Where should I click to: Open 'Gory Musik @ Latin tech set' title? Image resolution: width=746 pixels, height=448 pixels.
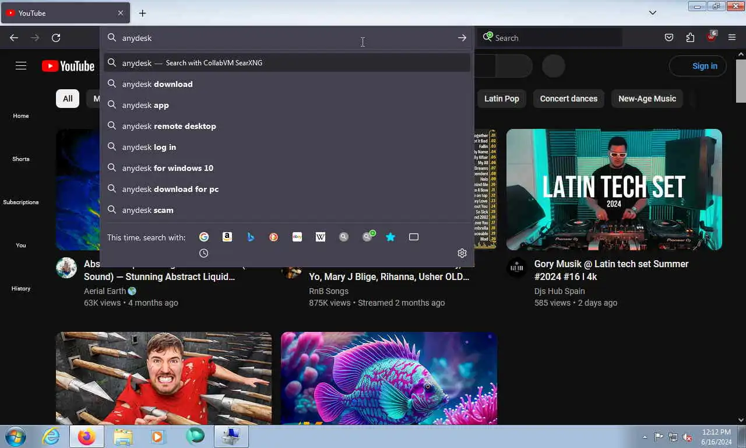click(x=611, y=270)
